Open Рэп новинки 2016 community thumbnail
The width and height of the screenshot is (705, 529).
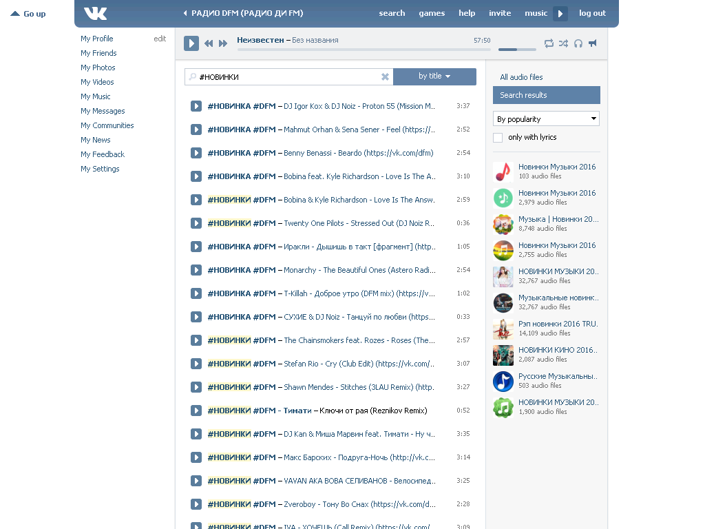[503, 329]
